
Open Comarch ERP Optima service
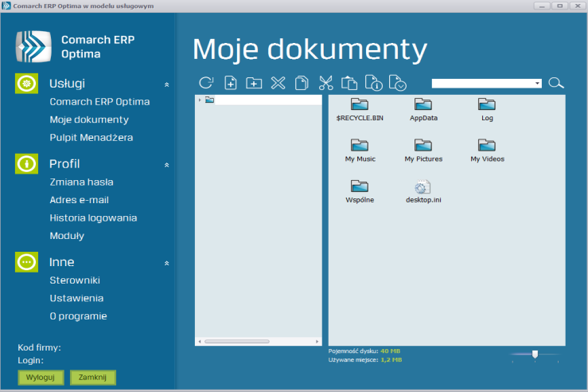coord(99,102)
